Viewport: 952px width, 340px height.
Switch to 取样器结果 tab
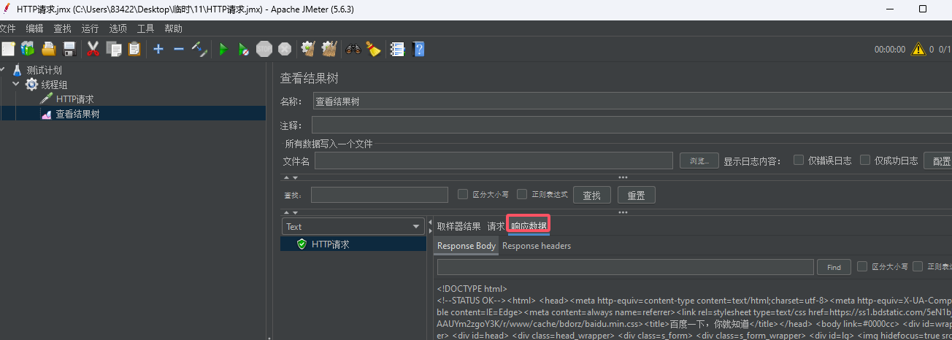tap(458, 226)
